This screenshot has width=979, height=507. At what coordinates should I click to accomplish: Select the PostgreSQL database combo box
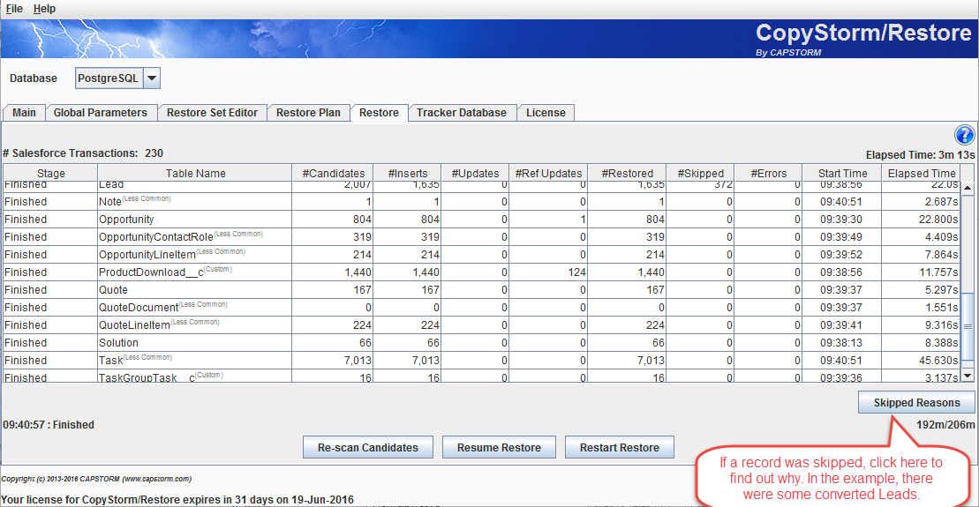coord(118,78)
